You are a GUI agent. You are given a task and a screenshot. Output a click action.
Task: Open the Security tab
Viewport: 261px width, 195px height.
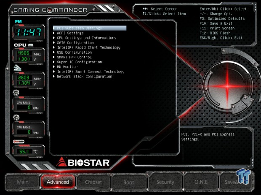point(165,182)
